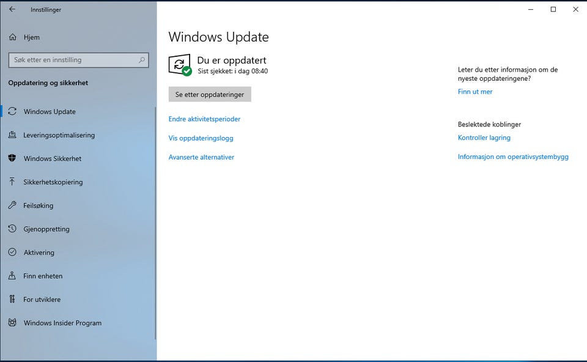Follow the Finn ut mer link

tap(475, 91)
